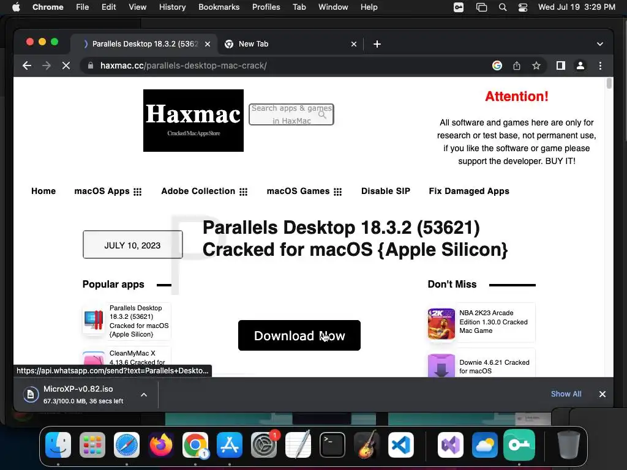Open Downie 4.6.21 Cracked article
The width and height of the screenshot is (627, 470).
click(494, 367)
